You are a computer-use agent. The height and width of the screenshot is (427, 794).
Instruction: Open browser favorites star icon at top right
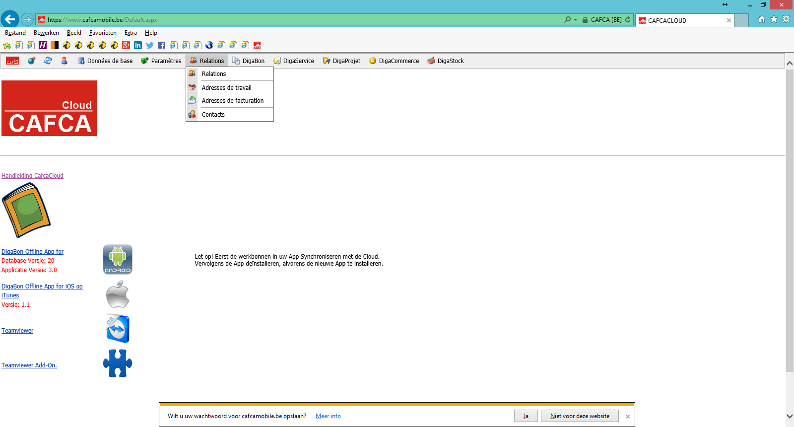(x=774, y=19)
